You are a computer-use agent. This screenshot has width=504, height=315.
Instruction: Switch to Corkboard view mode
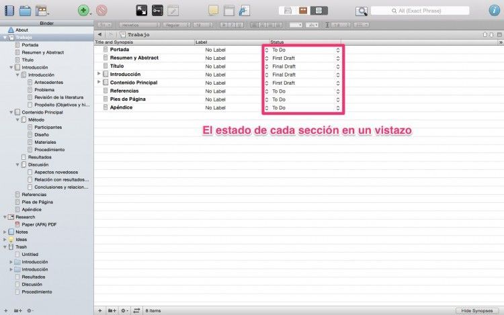[303, 11]
